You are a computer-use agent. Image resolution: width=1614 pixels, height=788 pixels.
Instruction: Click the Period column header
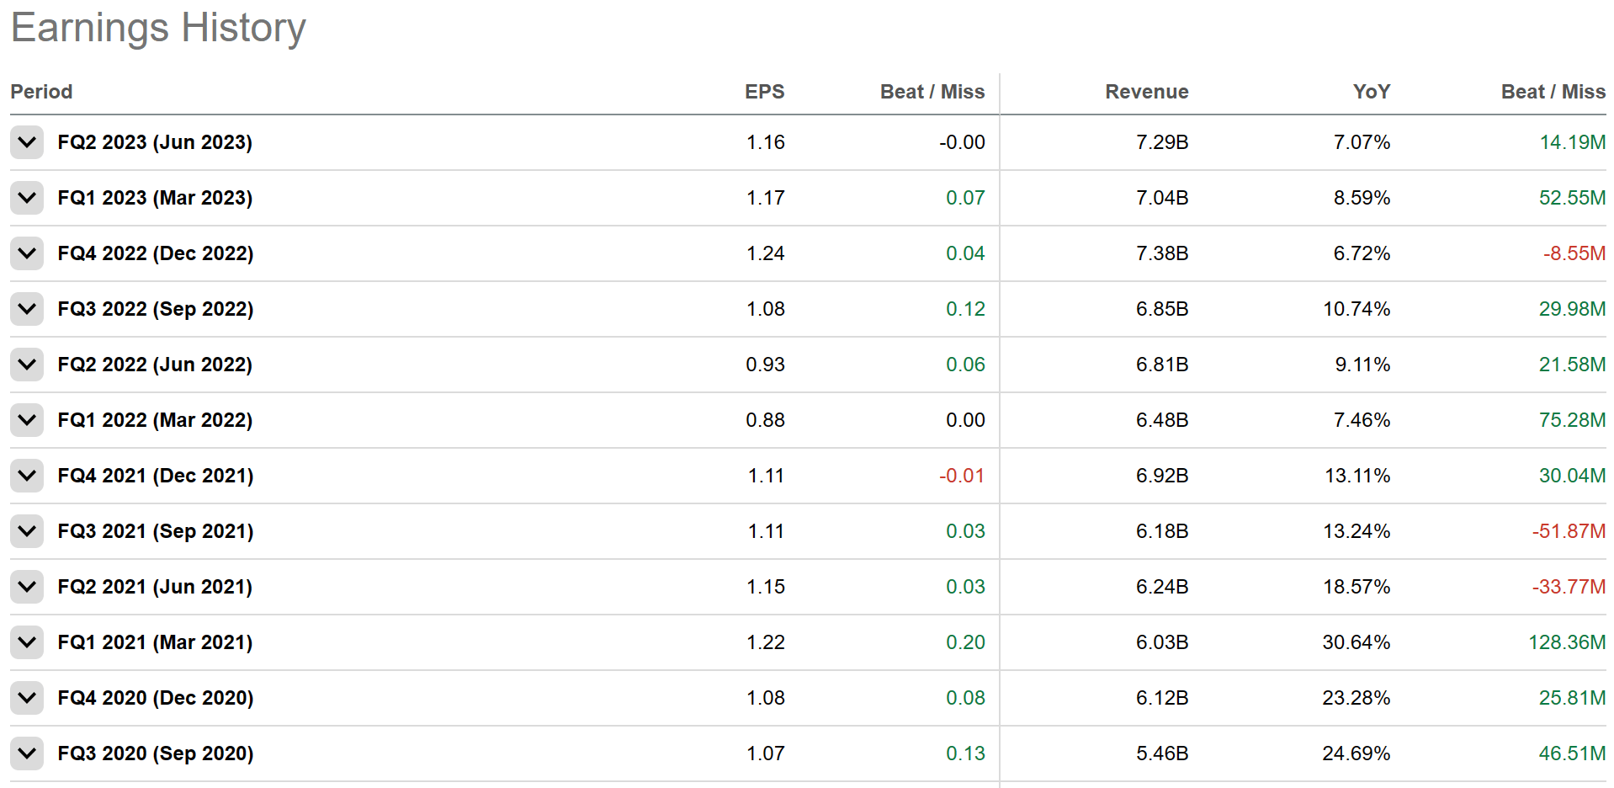pos(41,92)
